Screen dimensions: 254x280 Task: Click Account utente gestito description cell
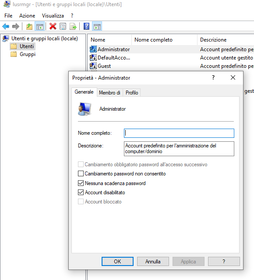click(x=227, y=58)
